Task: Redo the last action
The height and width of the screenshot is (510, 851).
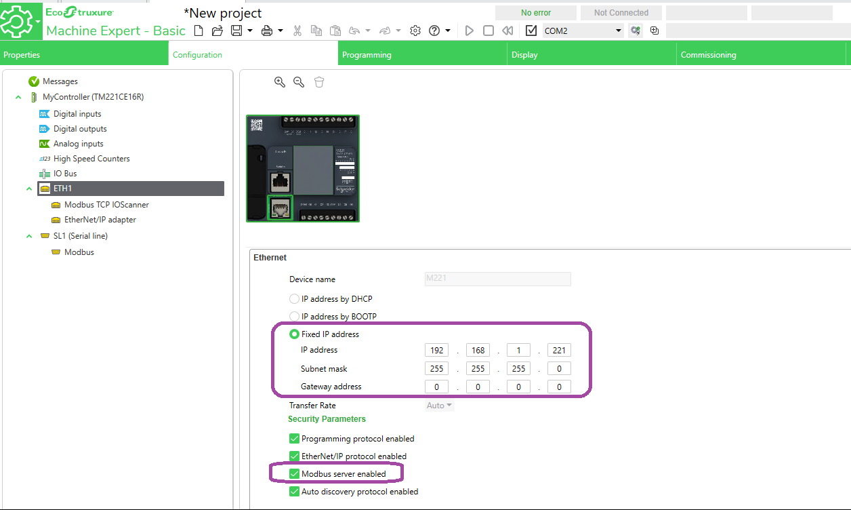Action: pos(385,31)
